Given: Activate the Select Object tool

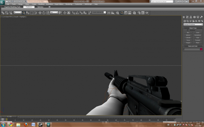Looking at the screenshot, I should [24, 13].
